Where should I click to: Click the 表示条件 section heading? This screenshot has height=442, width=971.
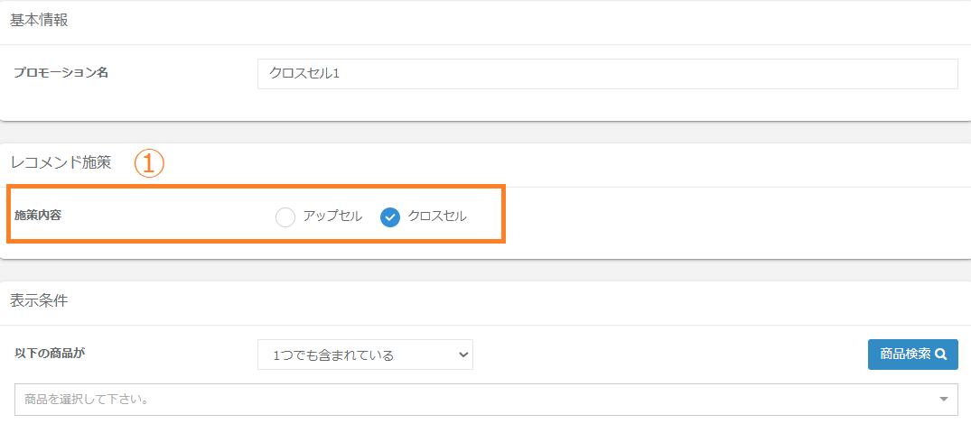(x=39, y=301)
